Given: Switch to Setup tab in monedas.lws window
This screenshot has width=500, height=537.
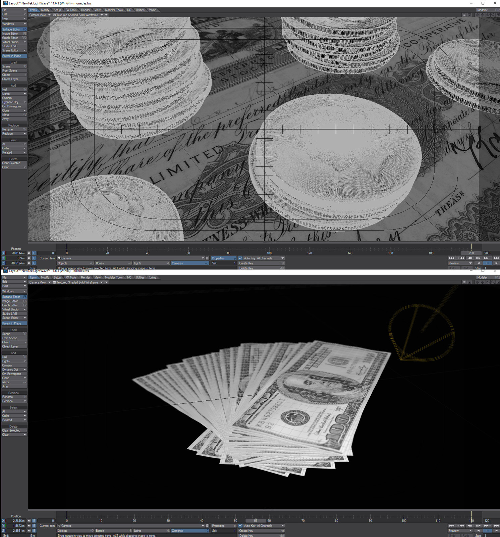Looking at the screenshot, I should click(x=57, y=10).
